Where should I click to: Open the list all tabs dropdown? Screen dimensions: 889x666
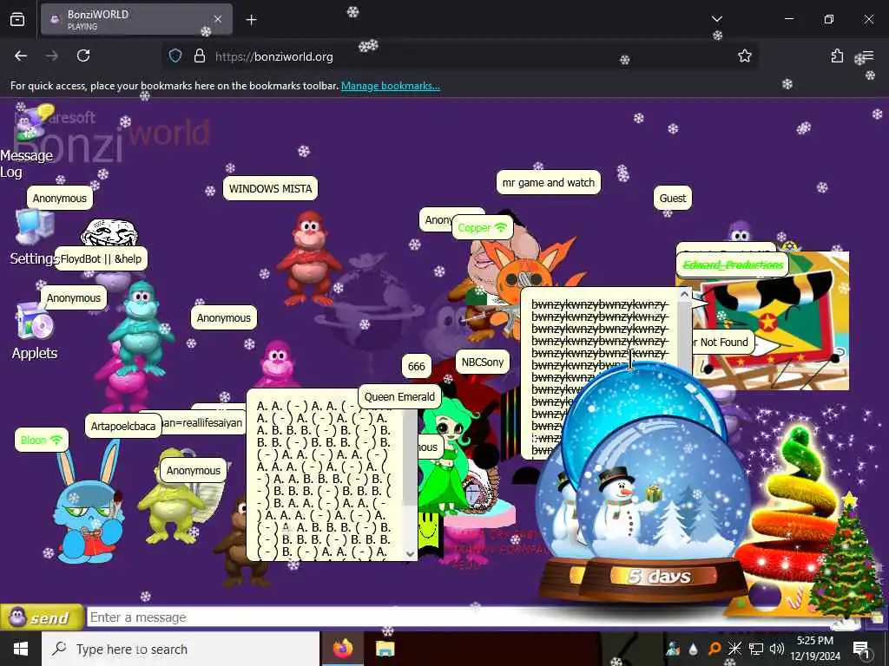pos(716,19)
